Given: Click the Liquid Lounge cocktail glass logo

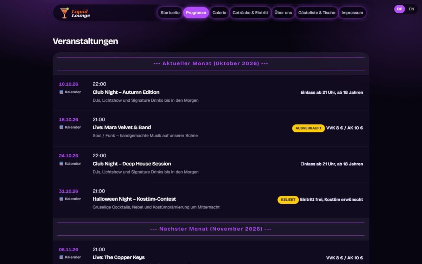Looking at the screenshot, I should (64, 13).
